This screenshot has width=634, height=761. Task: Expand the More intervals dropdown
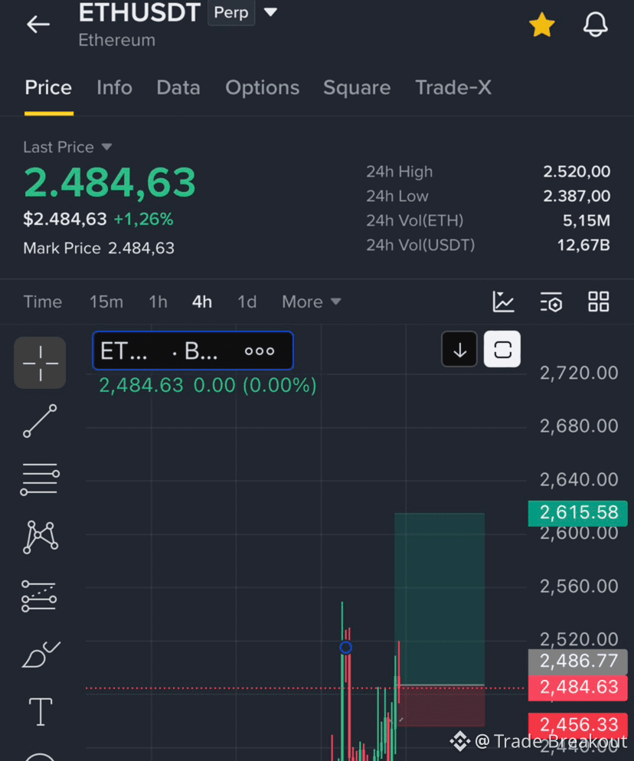click(x=311, y=302)
